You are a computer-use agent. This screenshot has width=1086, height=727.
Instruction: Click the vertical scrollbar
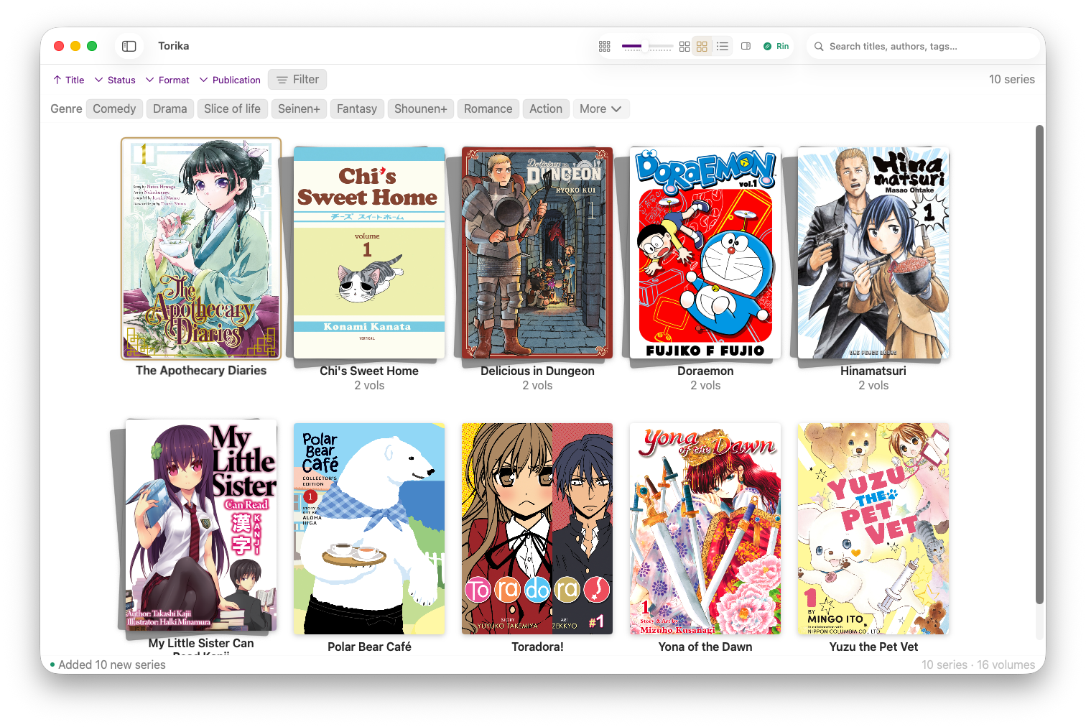point(1039,365)
